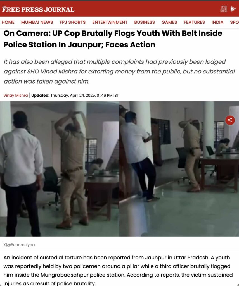Open the e-paper newspaper icon in header
Image resolution: width=239 pixels, height=286 pixels.
coord(223,9)
